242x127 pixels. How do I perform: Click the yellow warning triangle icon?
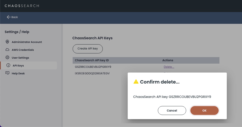(136, 81)
